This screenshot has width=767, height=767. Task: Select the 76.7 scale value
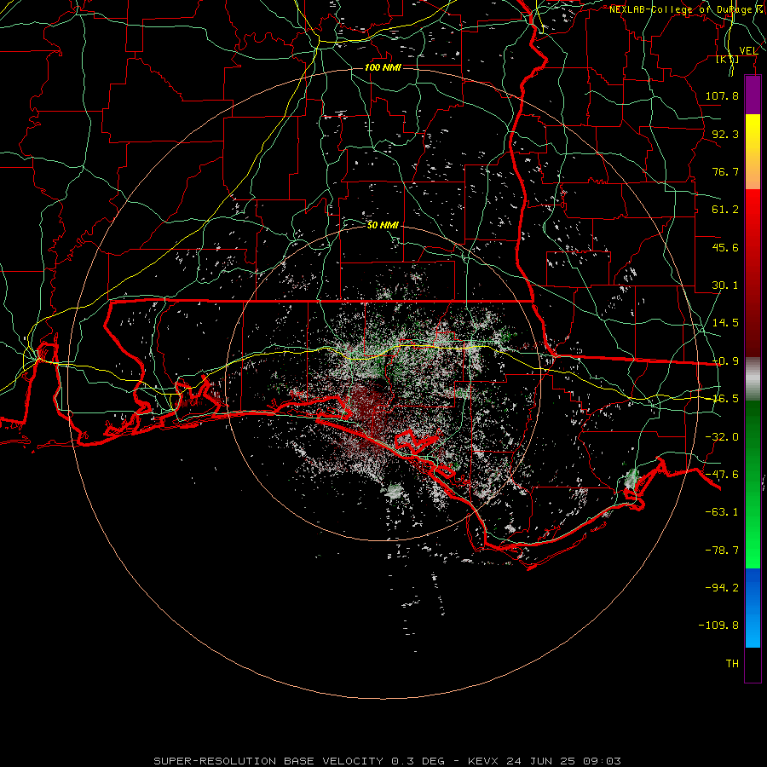point(725,171)
